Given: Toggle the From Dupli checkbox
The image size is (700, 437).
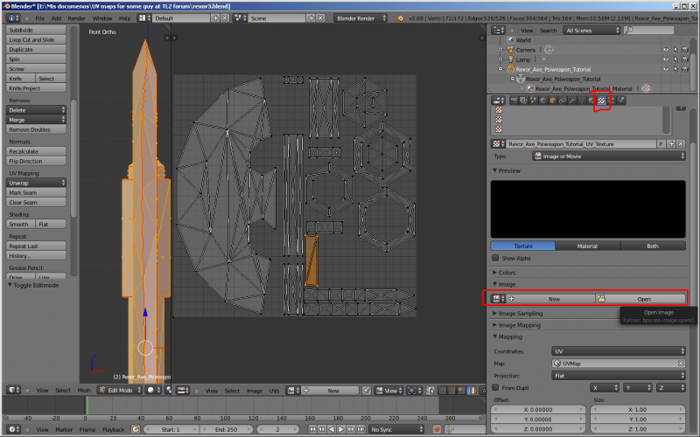Looking at the screenshot, I should click(x=497, y=386).
